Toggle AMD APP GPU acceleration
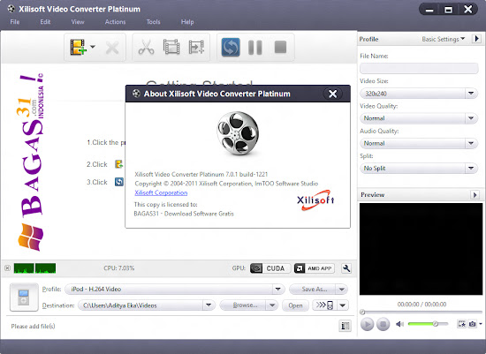 pos(315,268)
